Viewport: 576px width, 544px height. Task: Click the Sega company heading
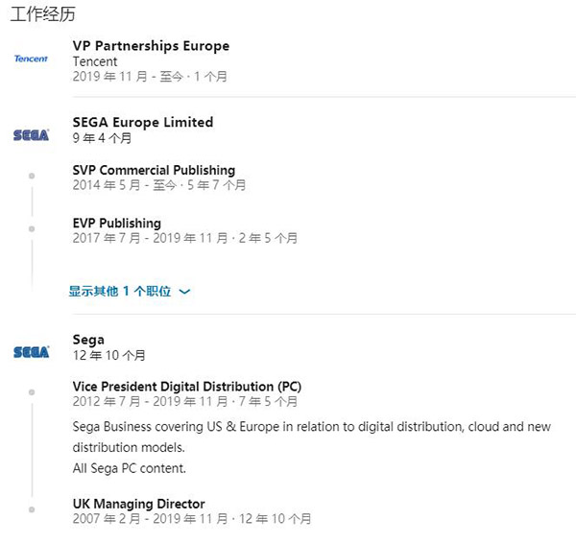[88, 340]
